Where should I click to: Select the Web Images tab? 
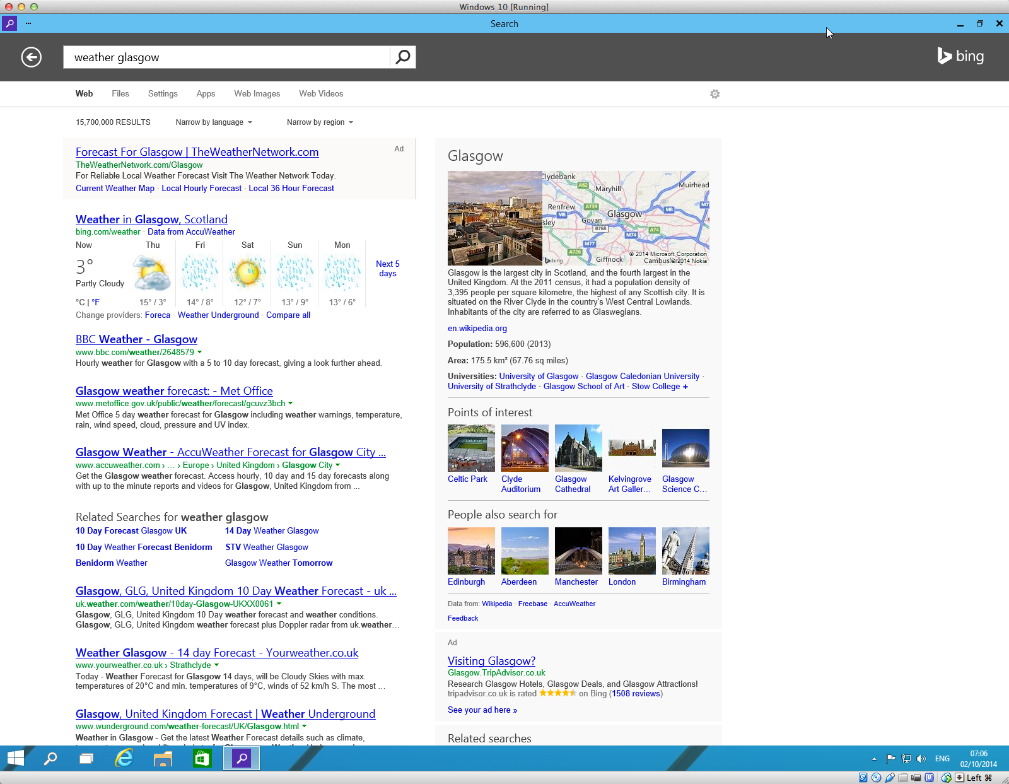257,94
